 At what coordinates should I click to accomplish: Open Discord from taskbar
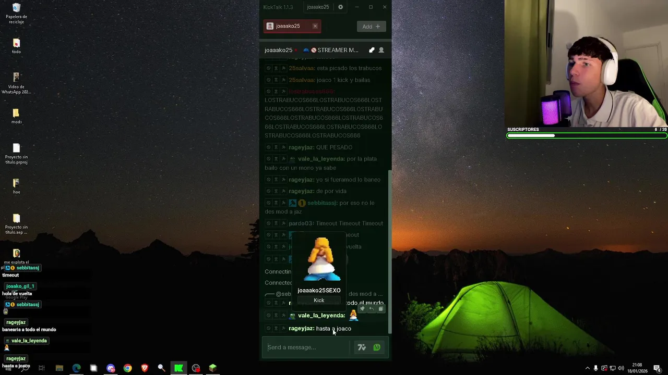coord(111,368)
